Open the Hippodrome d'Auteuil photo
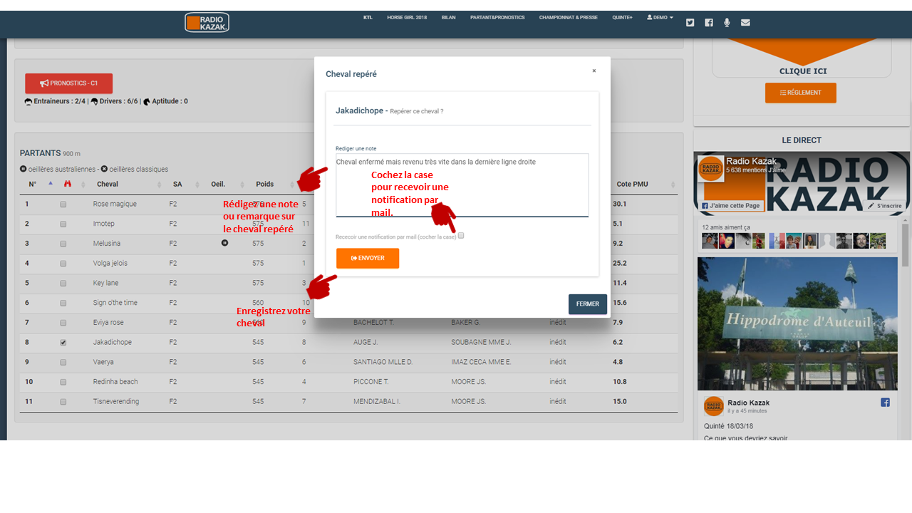This screenshot has height=513, width=912. (x=797, y=323)
